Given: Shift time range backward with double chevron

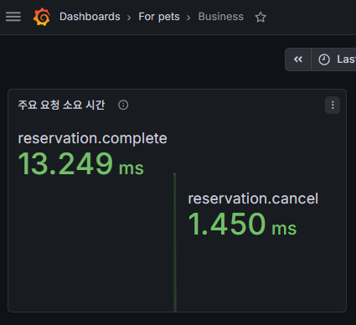Looking at the screenshot, I should coord(298,59).
